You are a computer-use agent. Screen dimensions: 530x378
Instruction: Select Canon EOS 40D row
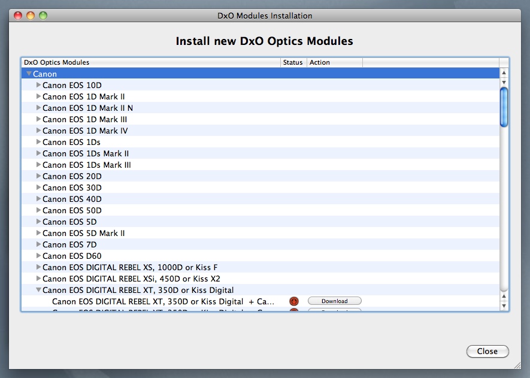72,199
